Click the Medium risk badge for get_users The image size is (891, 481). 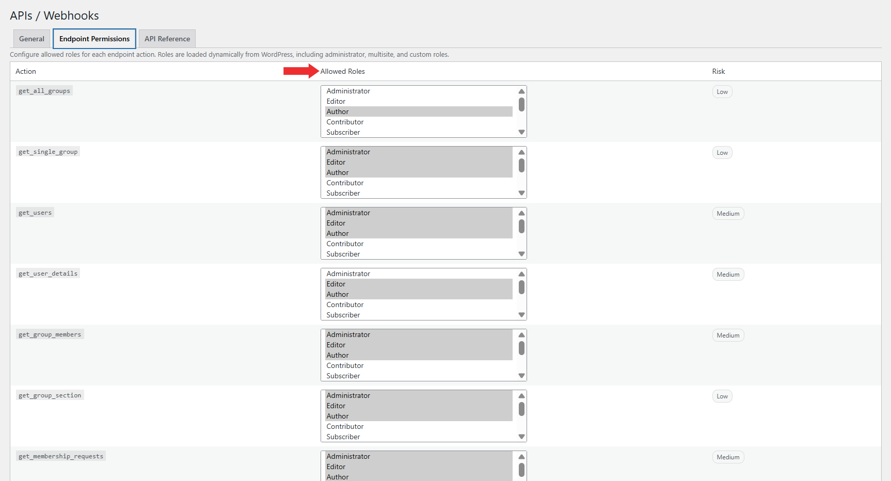[728, 214]
